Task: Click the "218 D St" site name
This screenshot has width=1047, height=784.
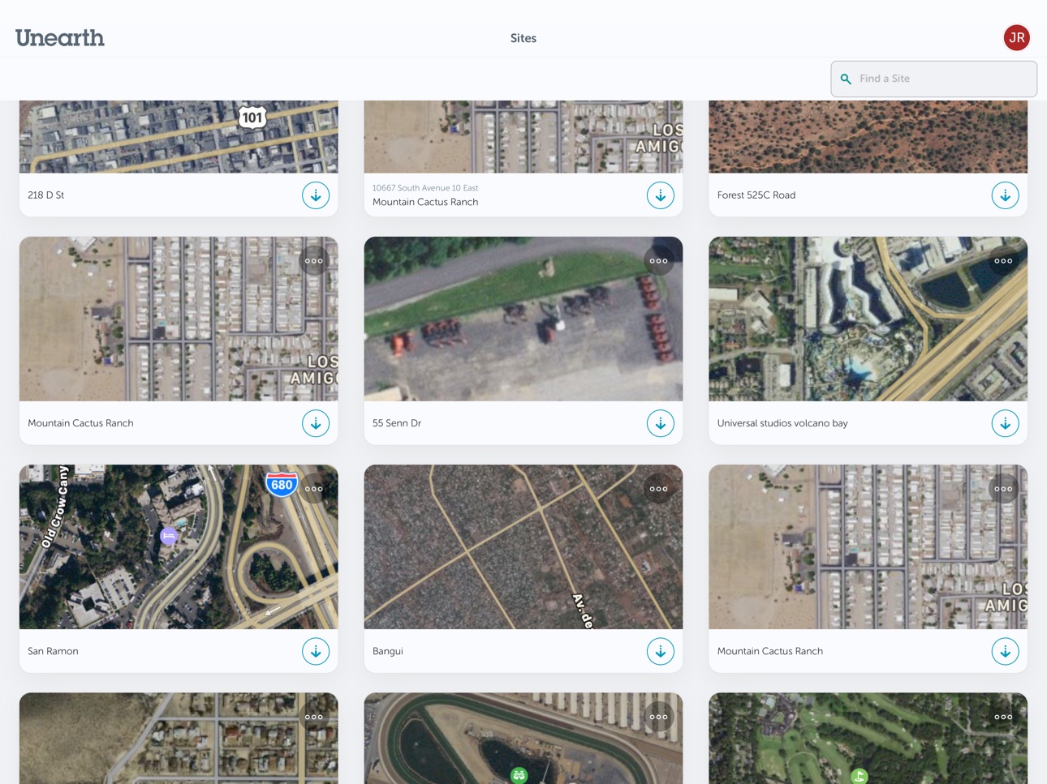Action: 46,195
